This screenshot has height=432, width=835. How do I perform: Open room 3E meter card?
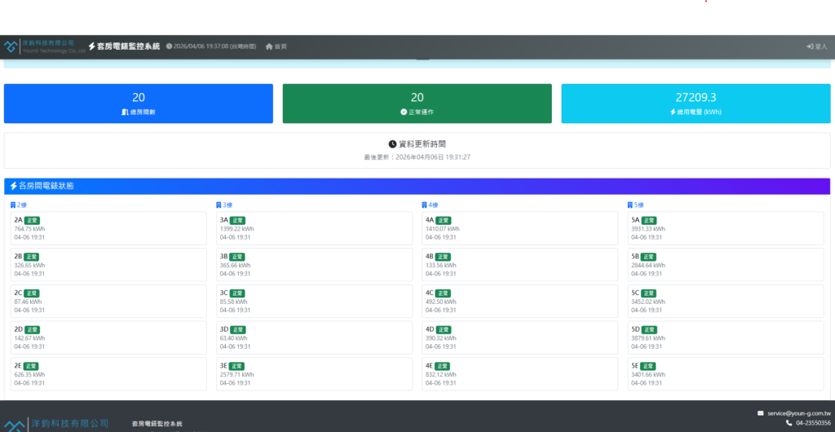click(x=314, y=374)
